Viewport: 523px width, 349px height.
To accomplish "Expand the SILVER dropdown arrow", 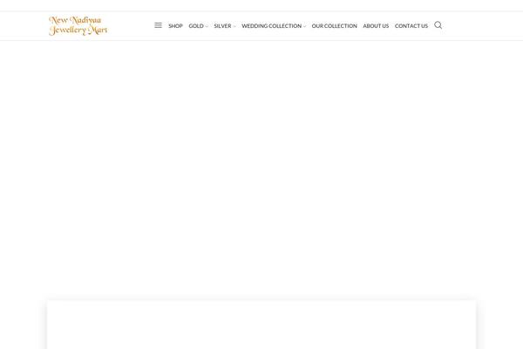I will pos(234,26).
